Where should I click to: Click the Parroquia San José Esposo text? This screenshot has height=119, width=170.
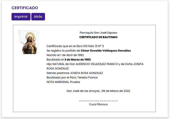98,33
